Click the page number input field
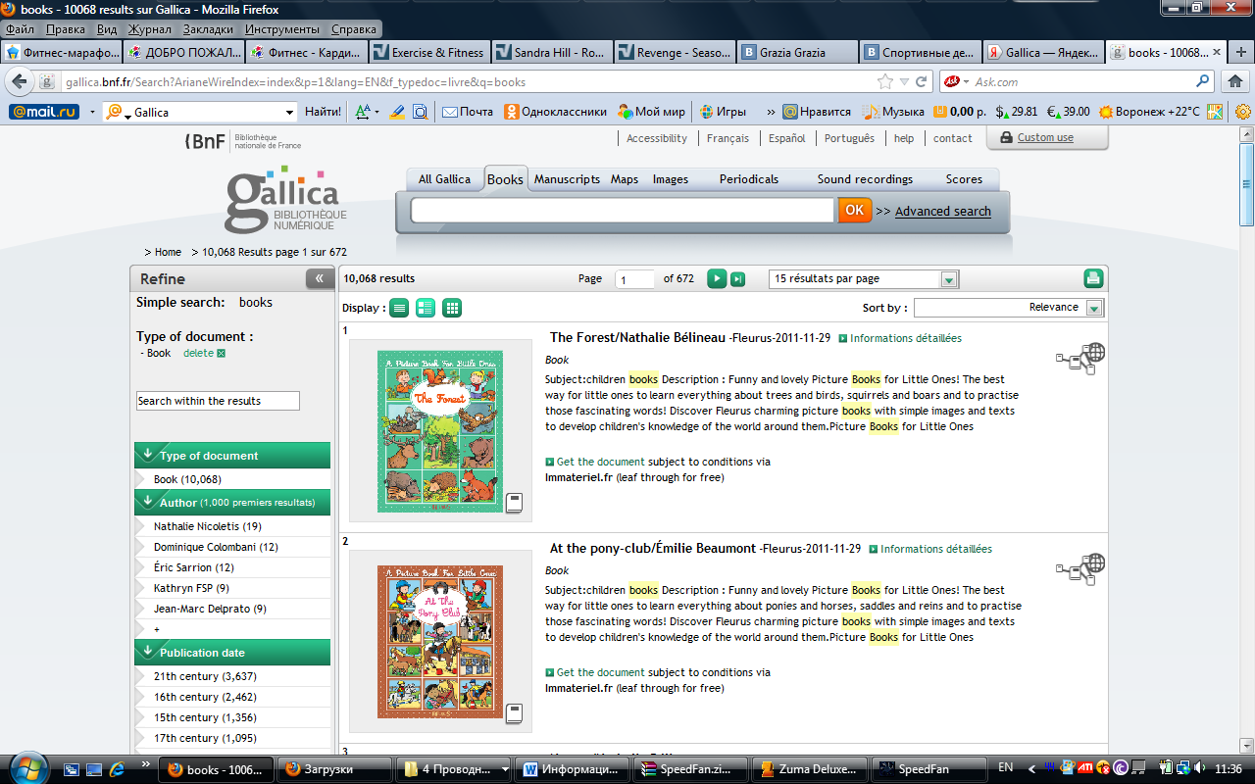Image resolution: width=1255 pixels, height=784 pixels. click(x=635, y=279)
